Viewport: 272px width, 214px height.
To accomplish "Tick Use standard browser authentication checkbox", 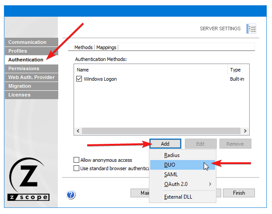I will click(76, 168).
